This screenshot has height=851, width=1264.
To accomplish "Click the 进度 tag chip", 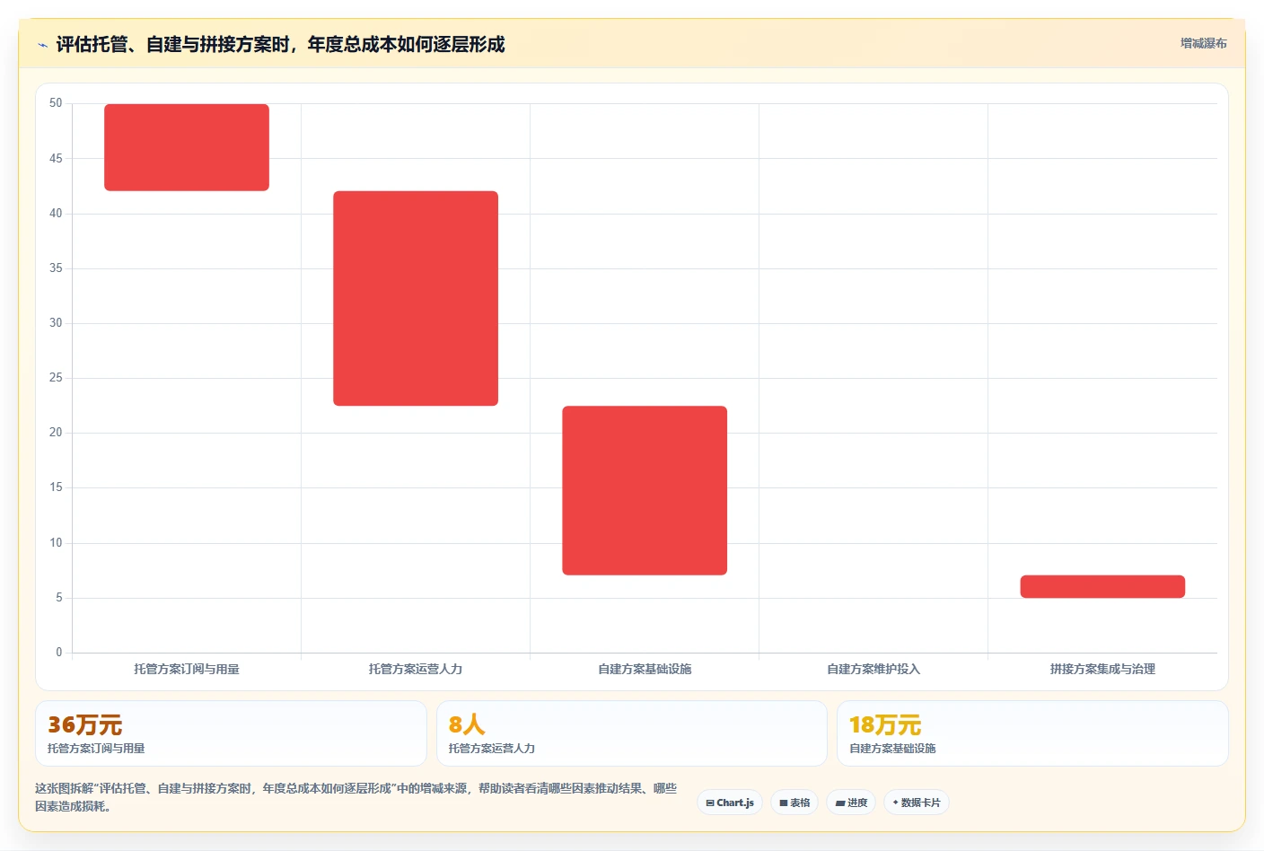I will coord(851,803).
